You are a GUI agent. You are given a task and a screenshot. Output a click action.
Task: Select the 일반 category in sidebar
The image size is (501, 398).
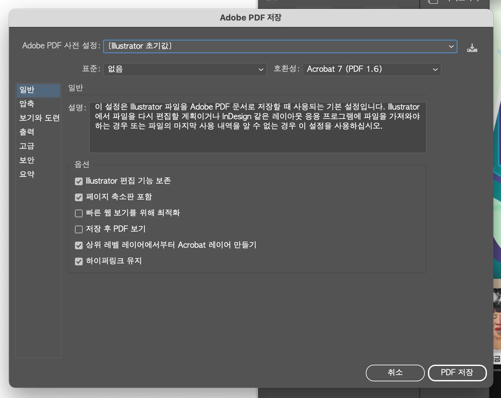pos(38,90)
